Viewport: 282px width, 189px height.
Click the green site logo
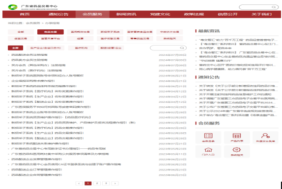(x=13, y=7)
